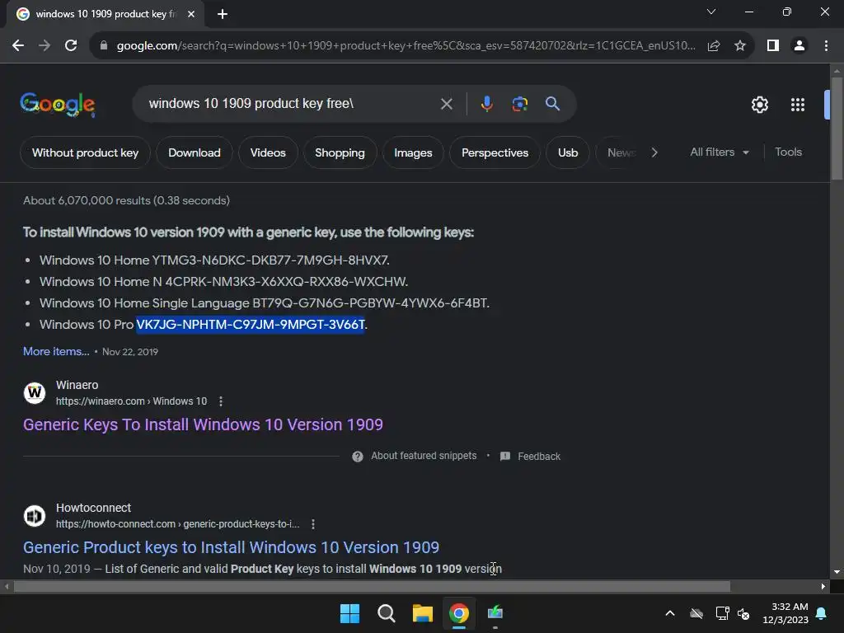
Task: Open Chrome three-dot menu
Action: click(x=826, y=46)
